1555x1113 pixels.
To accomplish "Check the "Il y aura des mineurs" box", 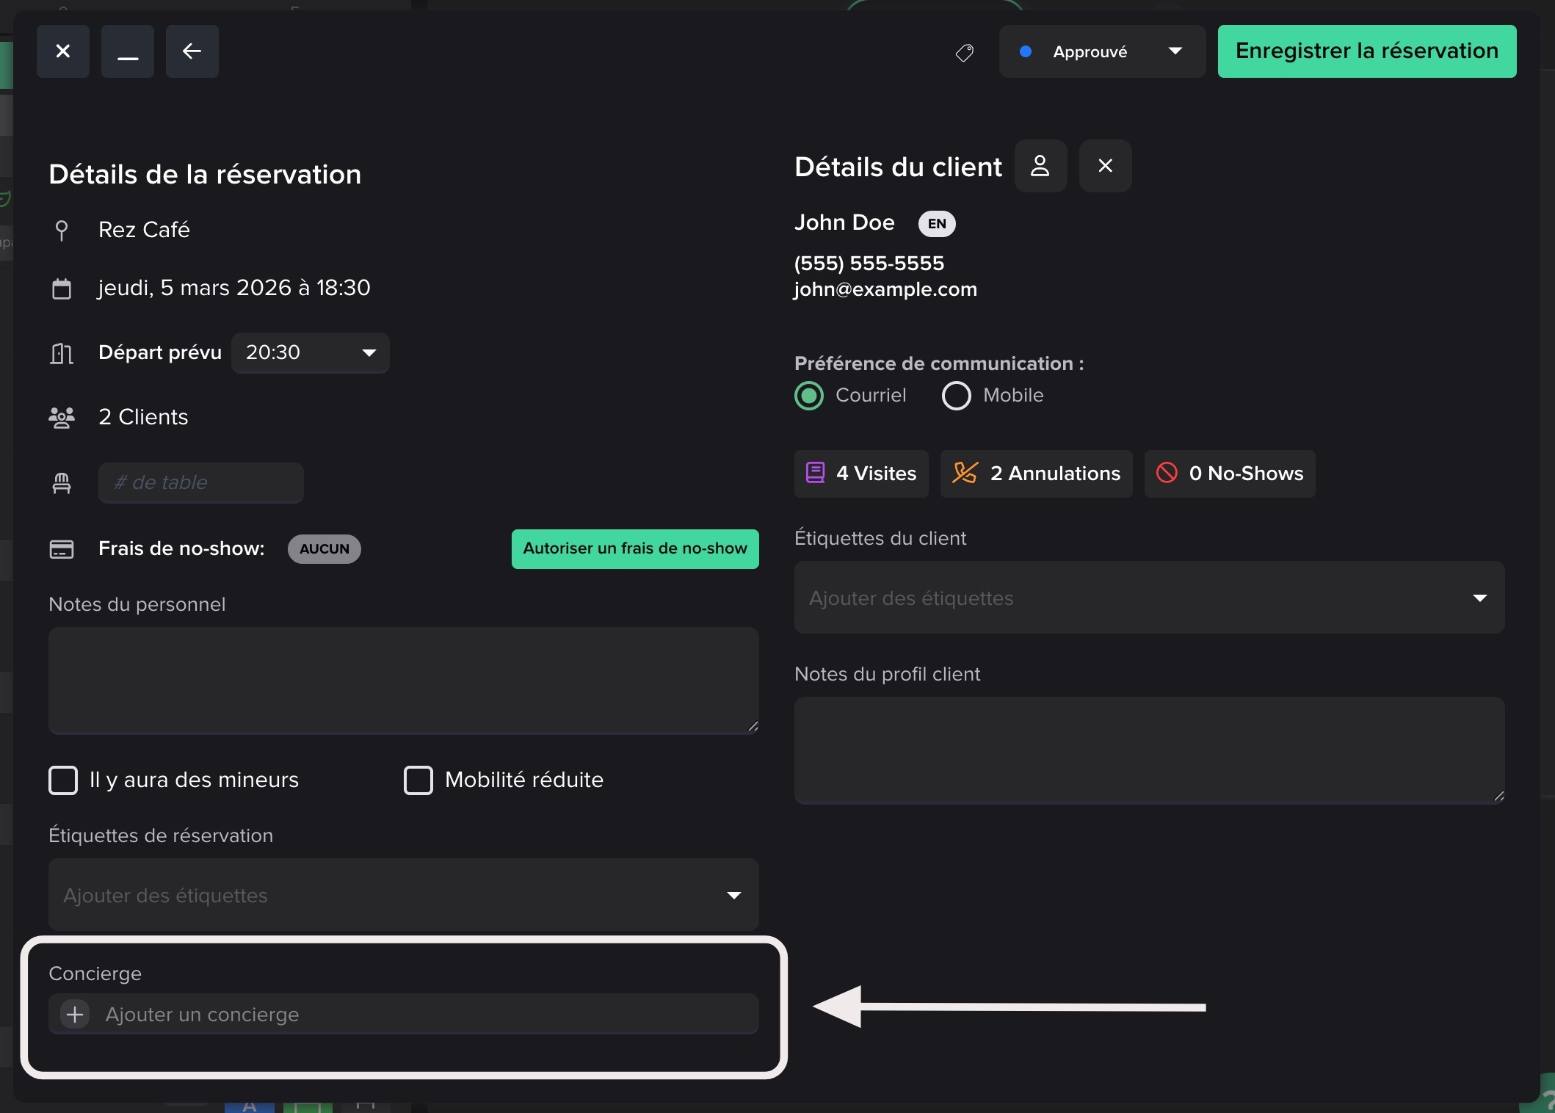I will (x=63, y=780).
